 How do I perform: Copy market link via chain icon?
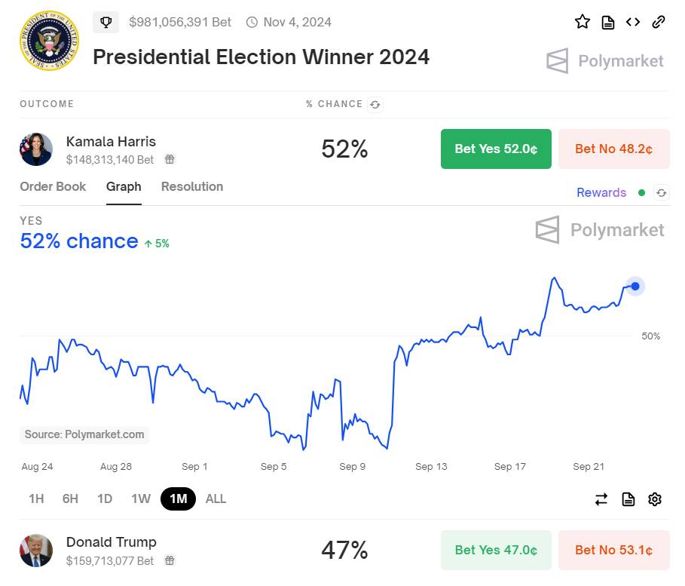pos(659,22)
